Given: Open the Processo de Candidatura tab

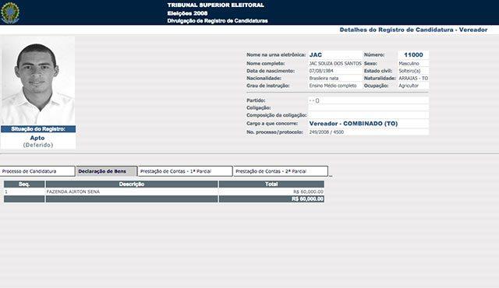Looking at the screenshot, I should tap(37, 171).
